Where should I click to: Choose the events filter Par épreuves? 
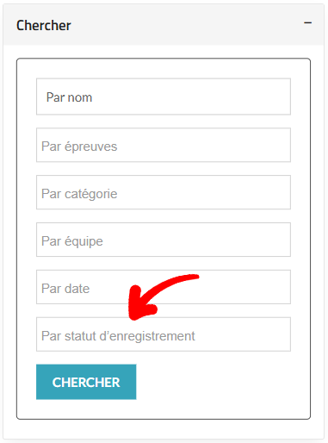tap(164, 145)
